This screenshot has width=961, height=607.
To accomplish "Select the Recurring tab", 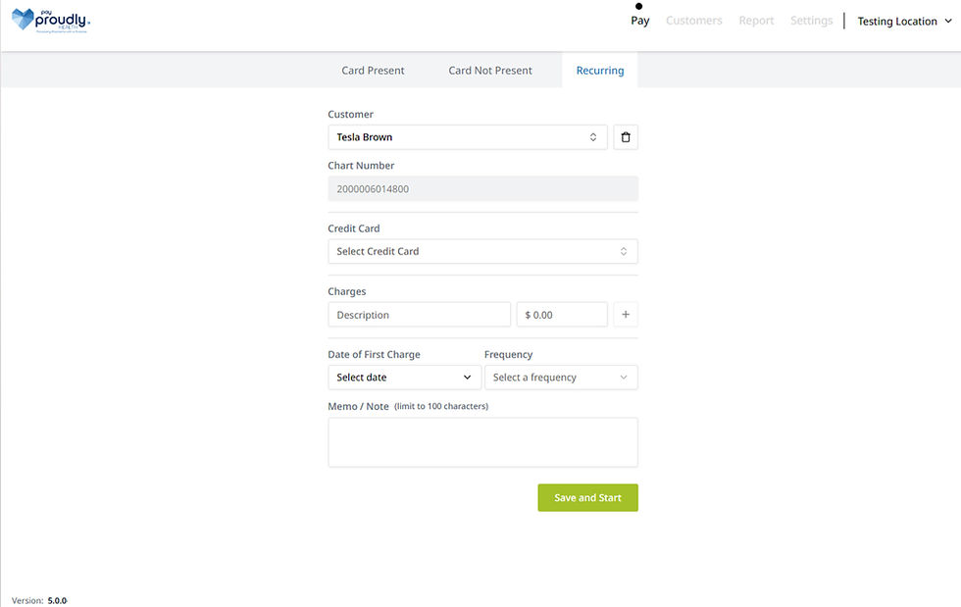I will coord(600,71).
